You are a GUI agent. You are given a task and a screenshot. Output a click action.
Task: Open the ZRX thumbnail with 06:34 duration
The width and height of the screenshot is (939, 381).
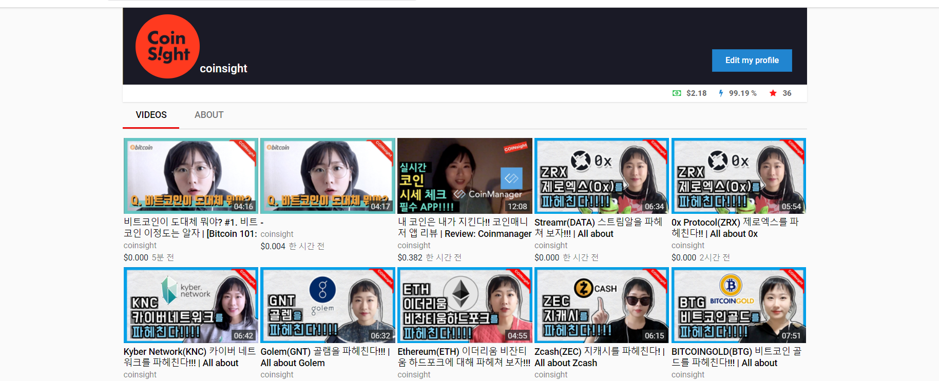602,176
